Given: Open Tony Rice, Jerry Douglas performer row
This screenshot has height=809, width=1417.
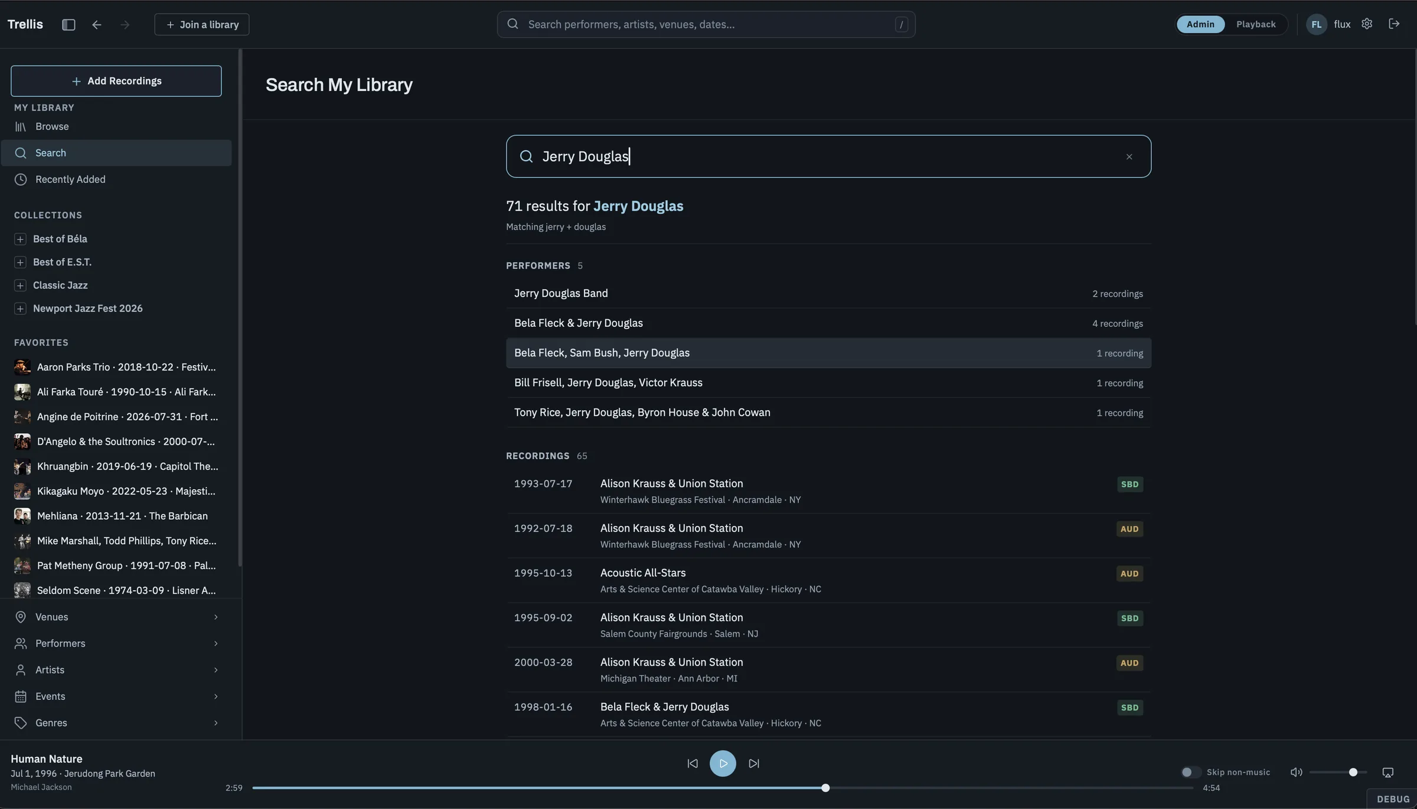Looking at the screenshot, I should pyautogui.click(x=828, y=412).
